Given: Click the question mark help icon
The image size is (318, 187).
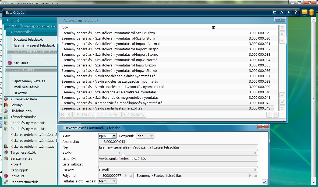Looking at the screenshot, I should pos(296,12).
